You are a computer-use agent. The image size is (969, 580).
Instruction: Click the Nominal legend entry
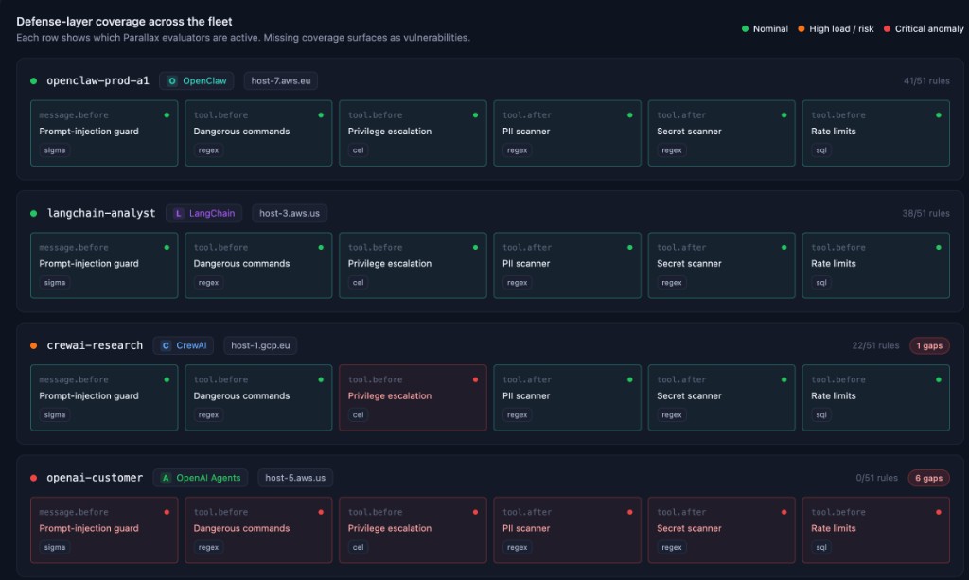coord(765,29)
